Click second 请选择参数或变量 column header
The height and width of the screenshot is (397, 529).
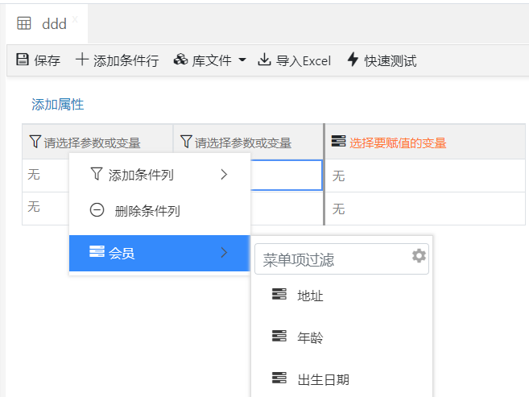242,143
